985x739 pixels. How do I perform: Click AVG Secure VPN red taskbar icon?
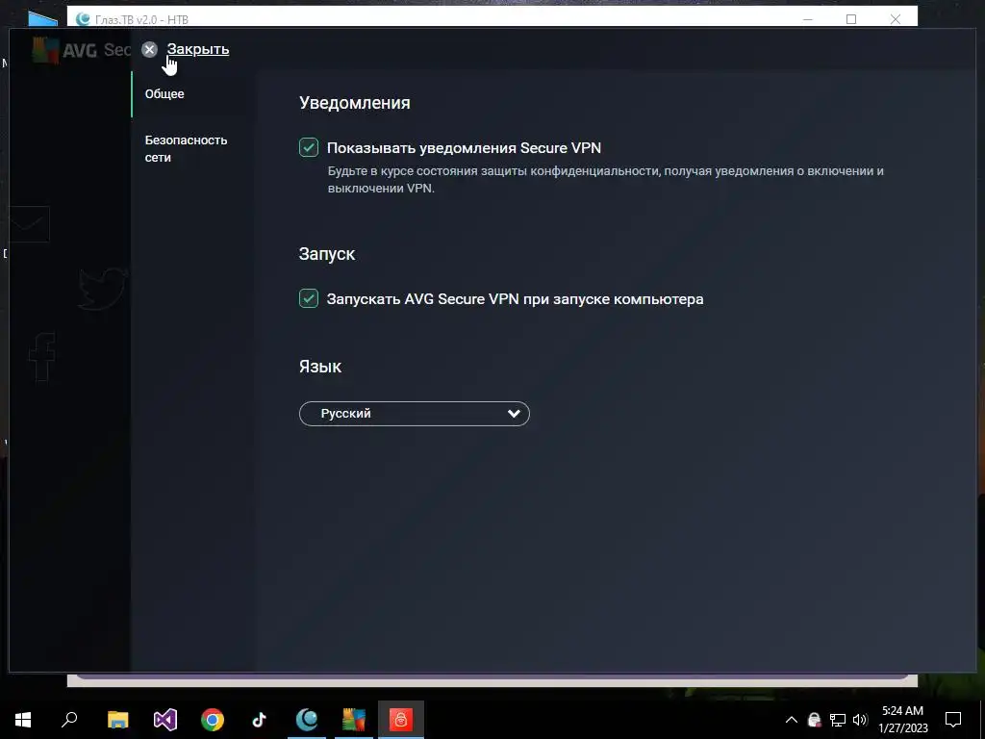401,720
